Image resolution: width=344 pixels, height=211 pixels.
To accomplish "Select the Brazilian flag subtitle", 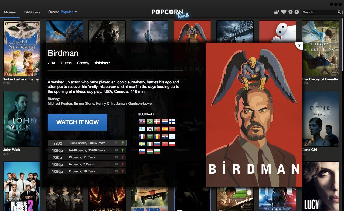I will [x=150, y=121].
